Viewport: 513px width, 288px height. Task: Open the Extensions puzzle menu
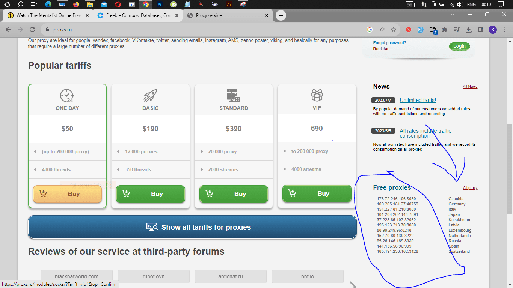click(445, 30)
